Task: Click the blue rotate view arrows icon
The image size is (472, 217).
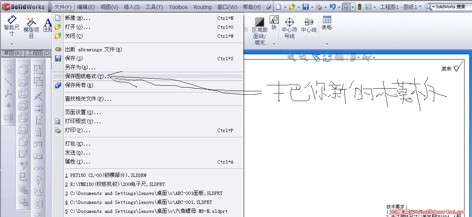Action: tap(327, 57)
